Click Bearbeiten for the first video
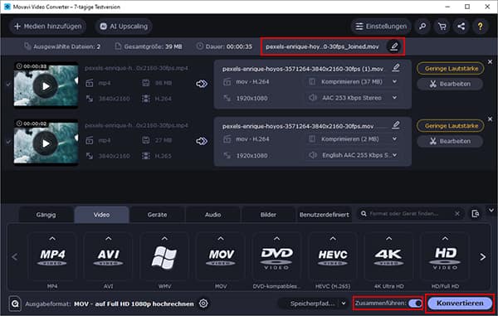 pos(450,84)
